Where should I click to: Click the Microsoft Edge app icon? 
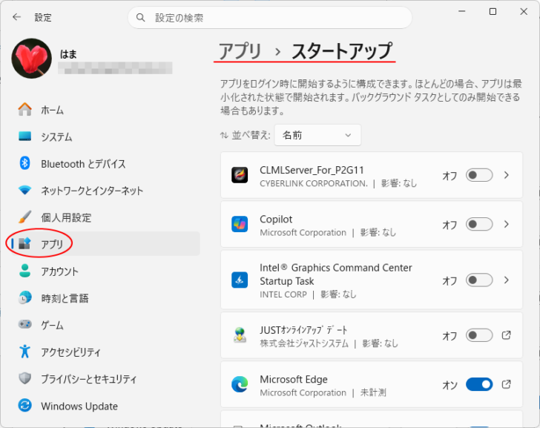(x=240, y=384)
